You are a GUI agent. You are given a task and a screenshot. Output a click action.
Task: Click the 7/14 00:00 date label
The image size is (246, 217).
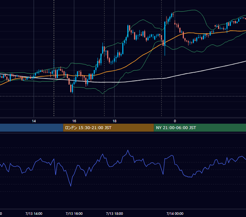pyautogui.click(x=175, y=213)
